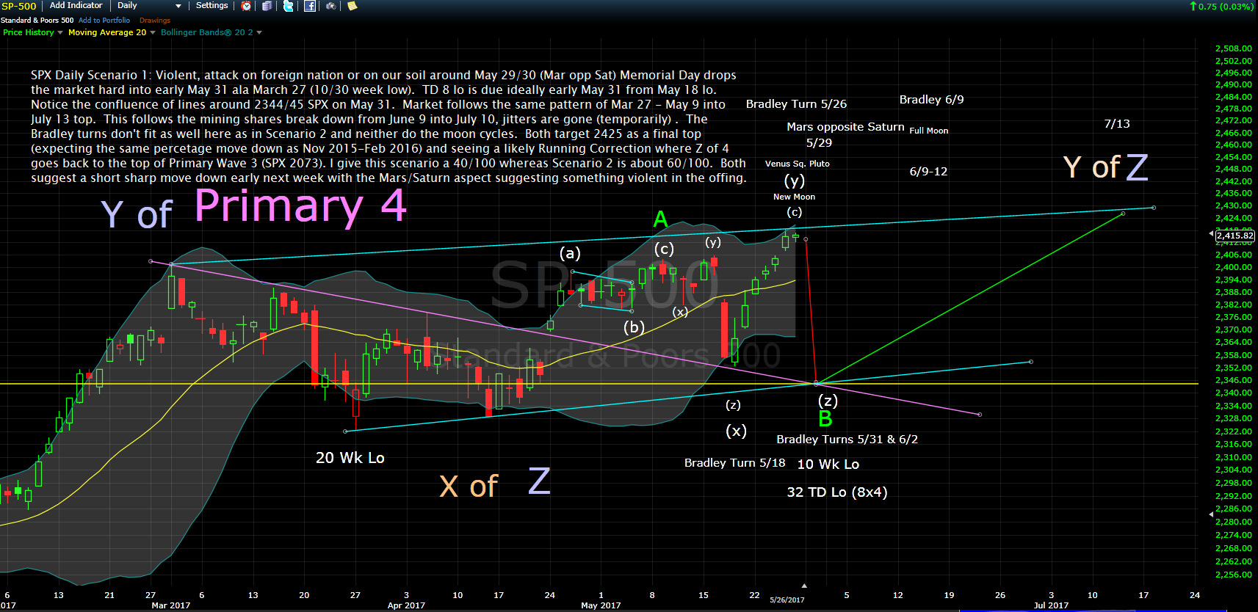Expand the Moving Average 20 options arrow

coord(153,32)
